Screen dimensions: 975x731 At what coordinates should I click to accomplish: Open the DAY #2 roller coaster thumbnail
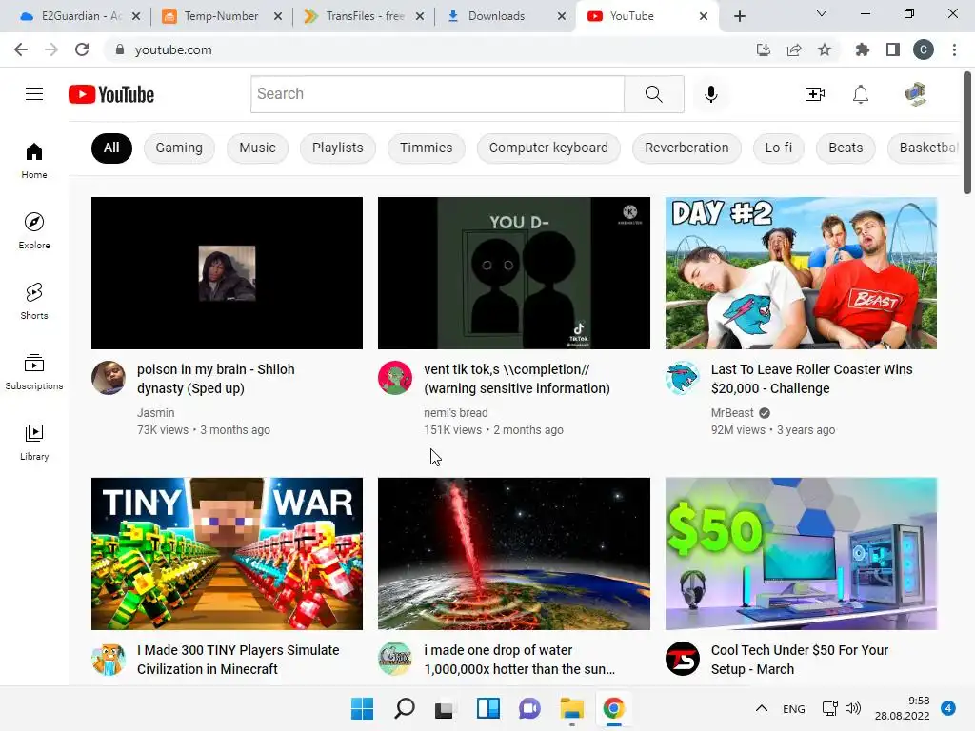pyautogui.click(x=801, y=273)
